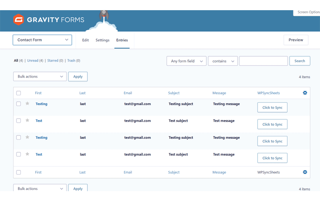Open the first Test entry link
Viewport: 320px width, 215px height.
(39, 120)
